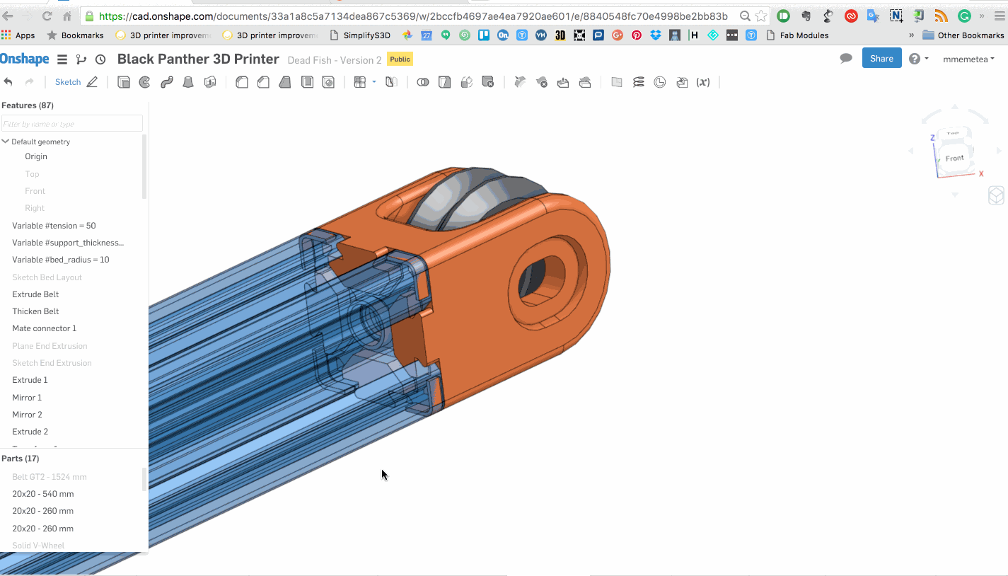This screenshot has width=1008, height=576.
Task: Pick the Fillet tool
Action: coord(242,82)
